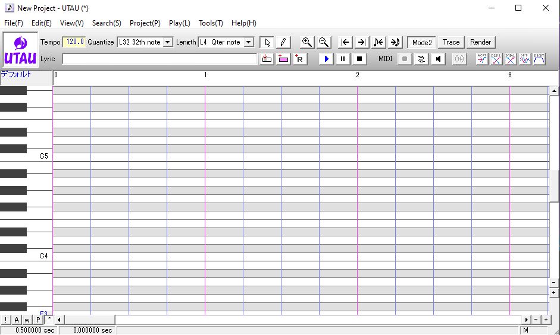Click the horizontal scrollbar thumb

[89, 320]
